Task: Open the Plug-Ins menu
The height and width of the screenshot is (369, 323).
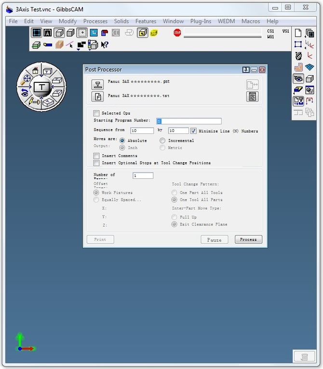Action: coord(201,21)
